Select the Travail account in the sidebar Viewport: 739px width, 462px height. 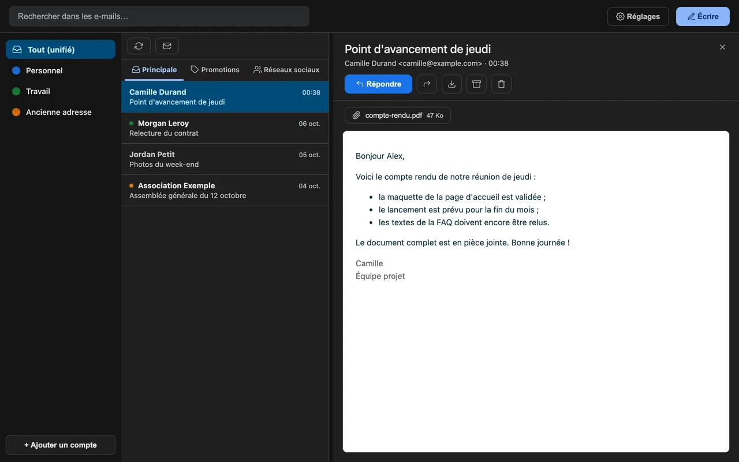tap(61, 91)
